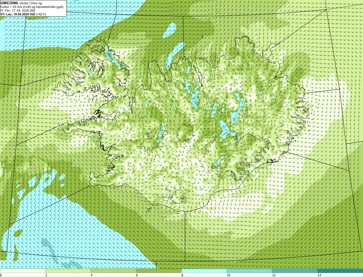
Task: Click the light cyan 8–10 m/s legend swatch
Action: pyautogui.click(x=204, y=271)
